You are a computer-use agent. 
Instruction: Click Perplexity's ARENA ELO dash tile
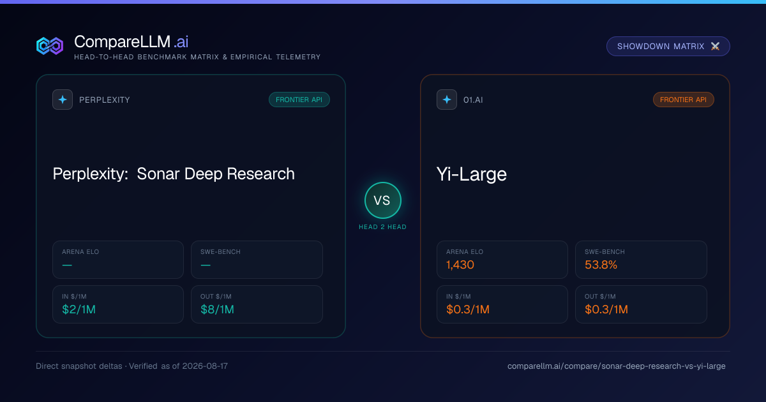[x=118, y=260]
